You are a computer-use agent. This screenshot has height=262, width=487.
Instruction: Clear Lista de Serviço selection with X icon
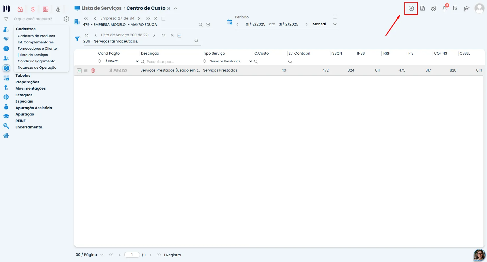[172, 35]
